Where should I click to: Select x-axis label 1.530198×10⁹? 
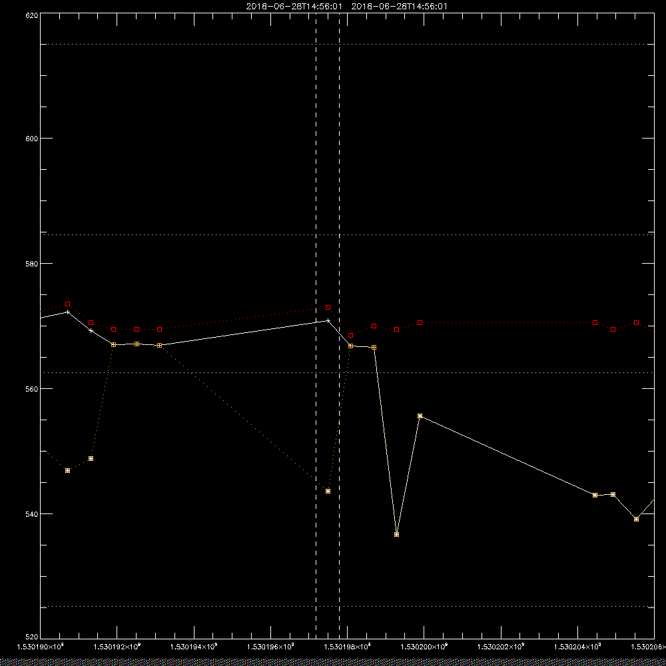click(348, 647)
